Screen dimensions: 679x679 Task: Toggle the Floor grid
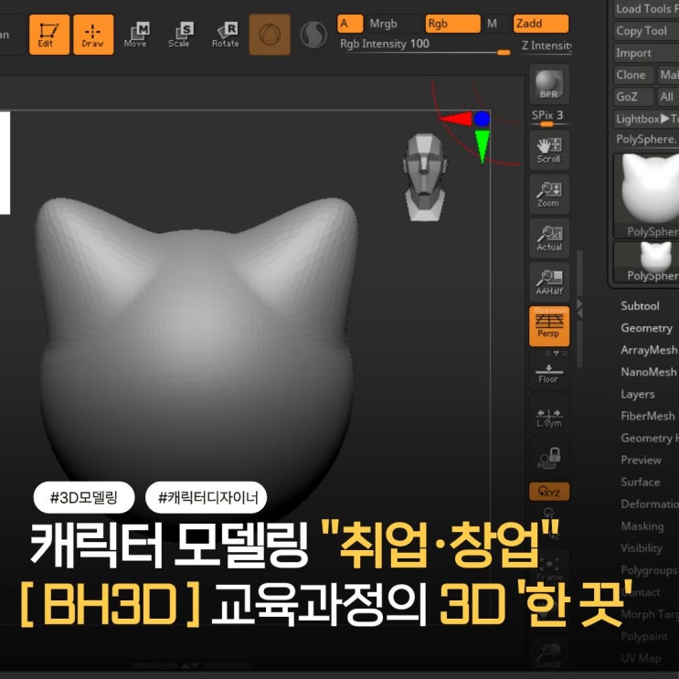click(548, 372)
